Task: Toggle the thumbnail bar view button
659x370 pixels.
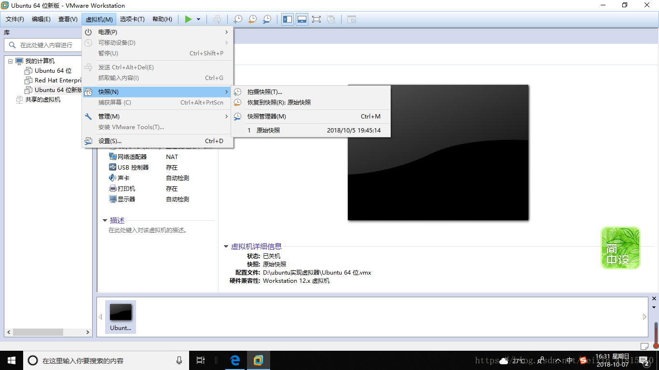Action: 302,19
